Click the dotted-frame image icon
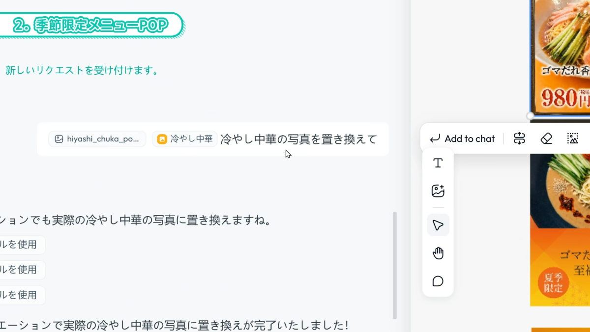Image resolution: width=590 pixels, height=332 pixels. (x=573, y=139)
